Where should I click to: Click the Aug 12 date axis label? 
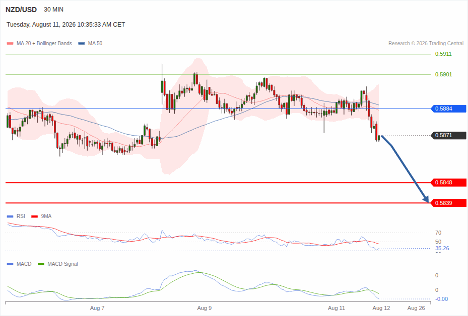click(381, 308)
